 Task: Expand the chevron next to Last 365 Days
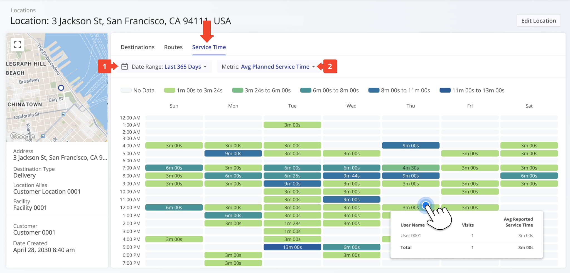click(205, 67)
